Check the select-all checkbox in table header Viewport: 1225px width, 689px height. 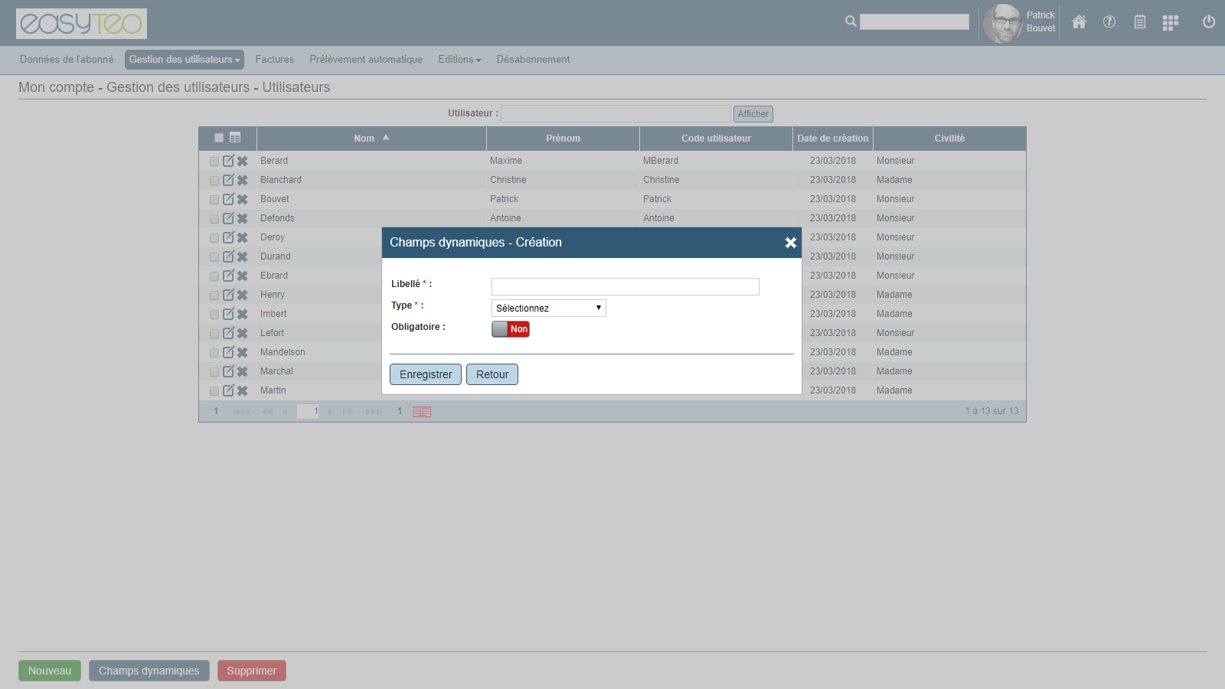[219, 138]
